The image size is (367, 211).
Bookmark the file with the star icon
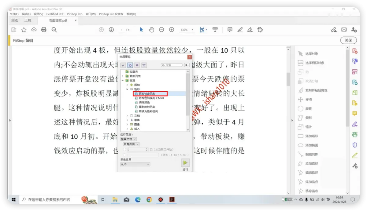tap(24, 30)
